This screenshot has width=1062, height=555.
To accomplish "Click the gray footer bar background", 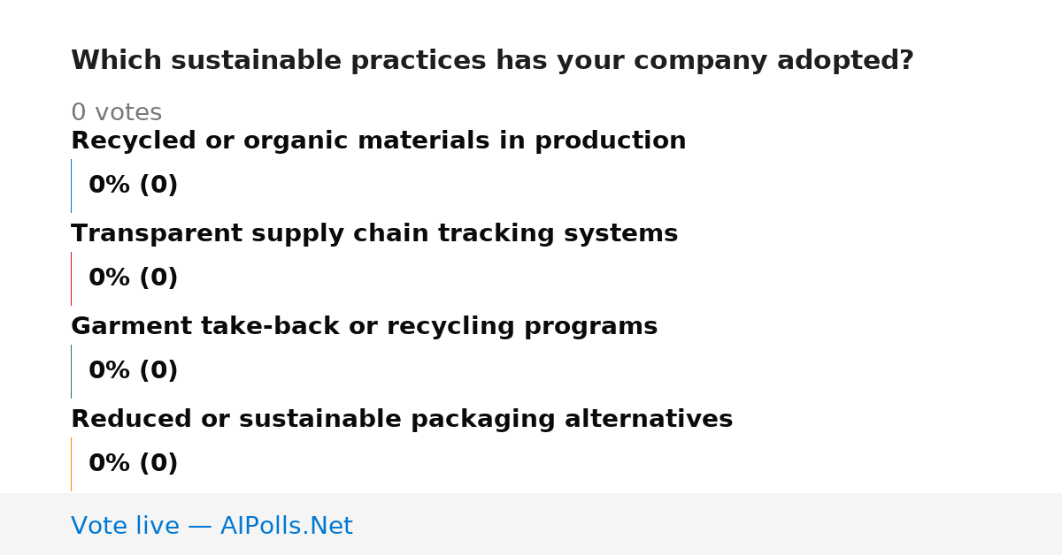I will pos(708,524).
